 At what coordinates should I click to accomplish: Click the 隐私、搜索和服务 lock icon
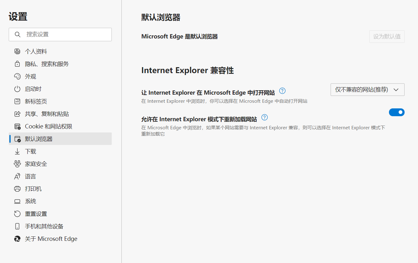pos(17,64)
